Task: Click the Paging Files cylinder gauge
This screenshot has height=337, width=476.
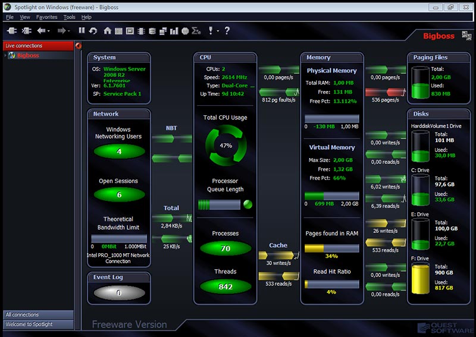Action: point(420,83)
